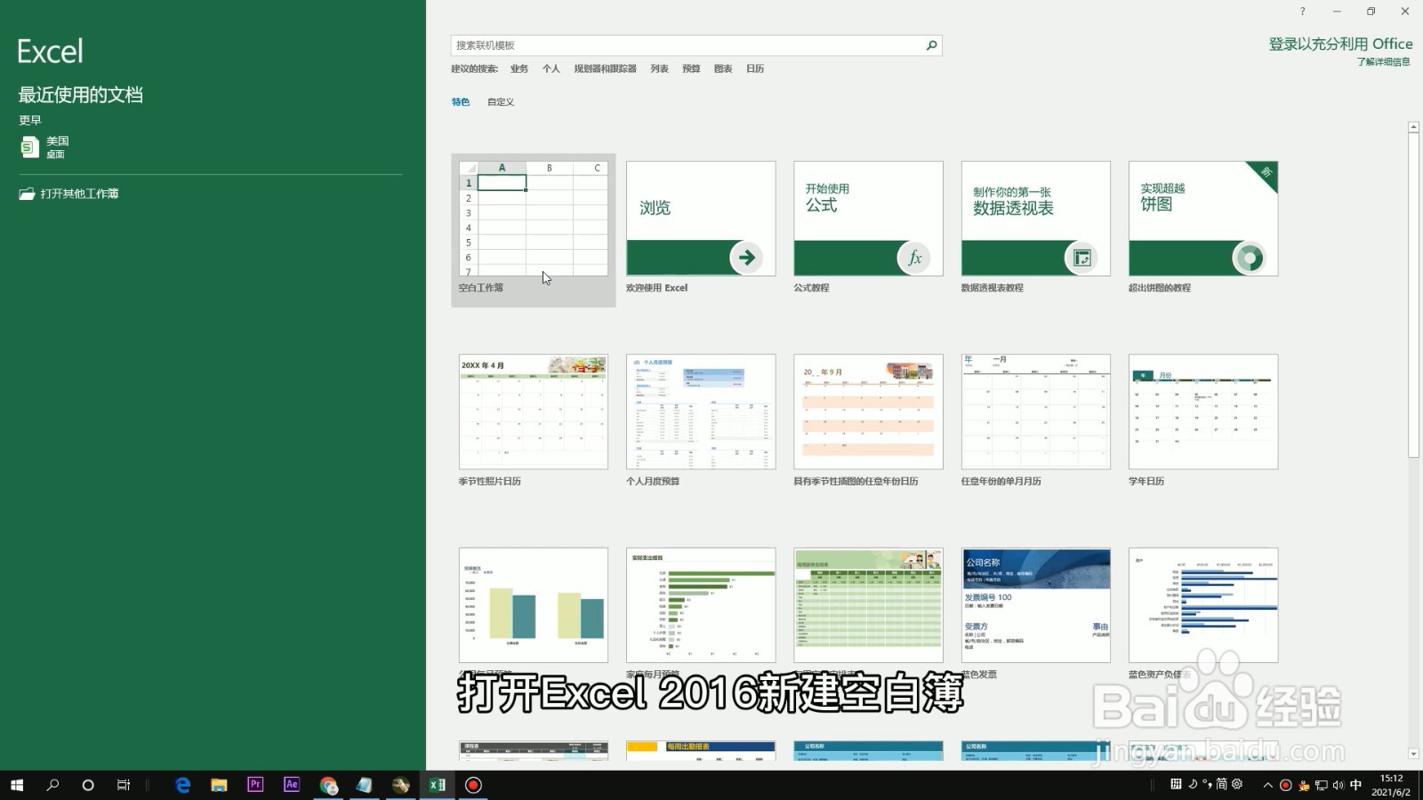
Task: Open 具有季节性插图的任意年份日历 template
Action: [868, 420]
